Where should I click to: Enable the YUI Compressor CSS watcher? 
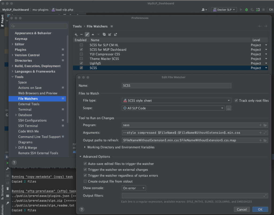[x=81, y=54]
